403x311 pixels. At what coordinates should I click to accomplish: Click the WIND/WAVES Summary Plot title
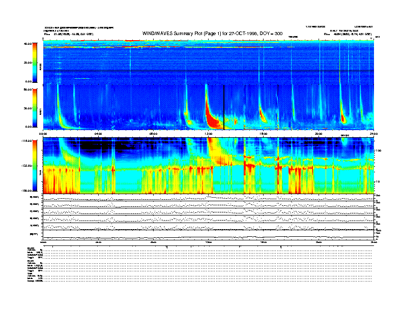(212, 34)
